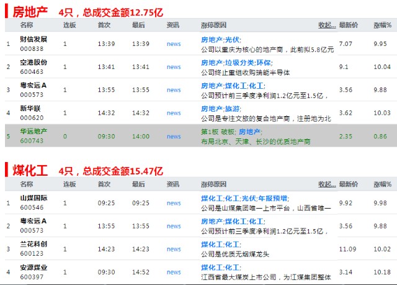Open news link for 空港股份
Image resolution: width=397 pixels, height=285 pixels.
click(174, 67)
